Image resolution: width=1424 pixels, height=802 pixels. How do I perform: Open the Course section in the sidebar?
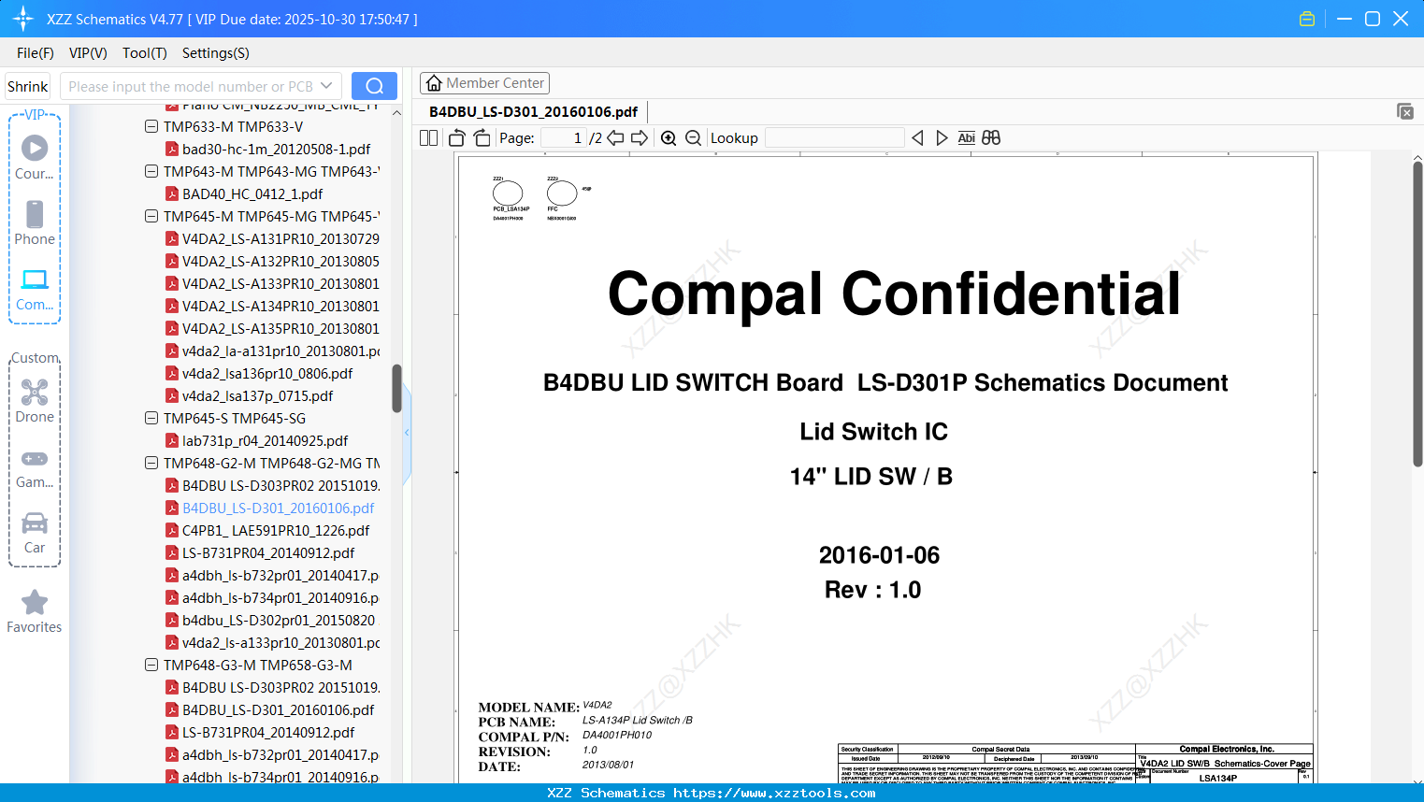(x=35, y=158)
